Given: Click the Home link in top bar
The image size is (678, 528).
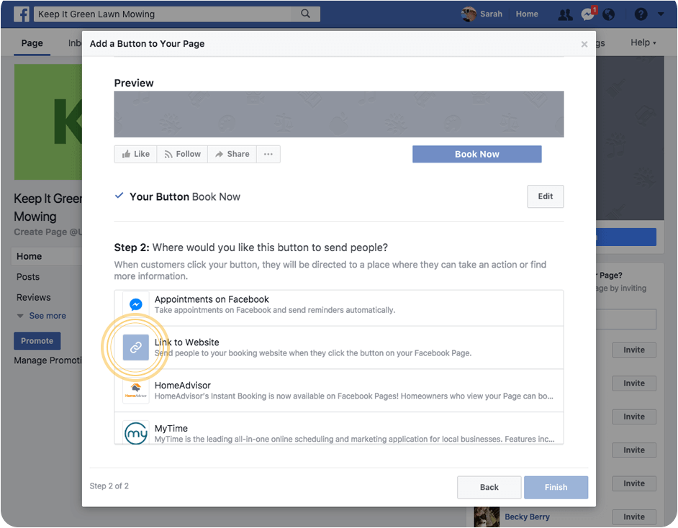Looking at the screenshot, I should pos(527,14).
